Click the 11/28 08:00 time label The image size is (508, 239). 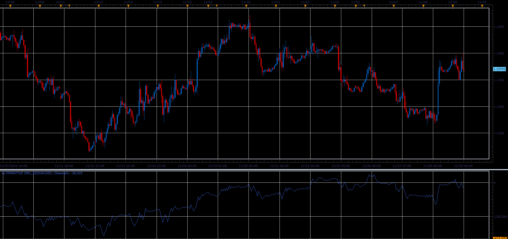[x=433, y=166]
